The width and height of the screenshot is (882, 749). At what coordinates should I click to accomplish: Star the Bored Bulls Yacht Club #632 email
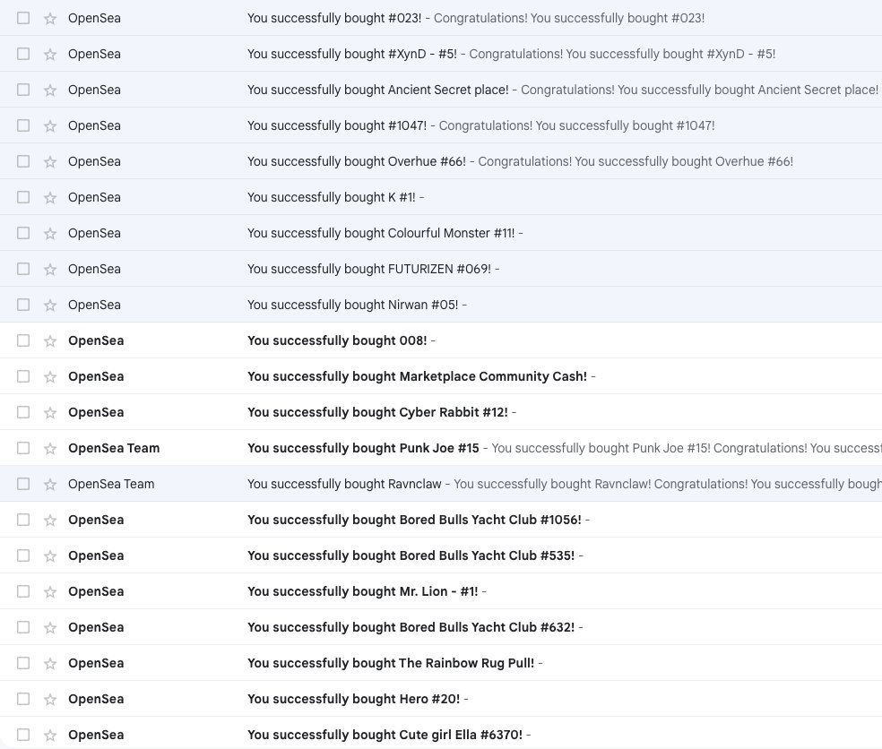50,628
